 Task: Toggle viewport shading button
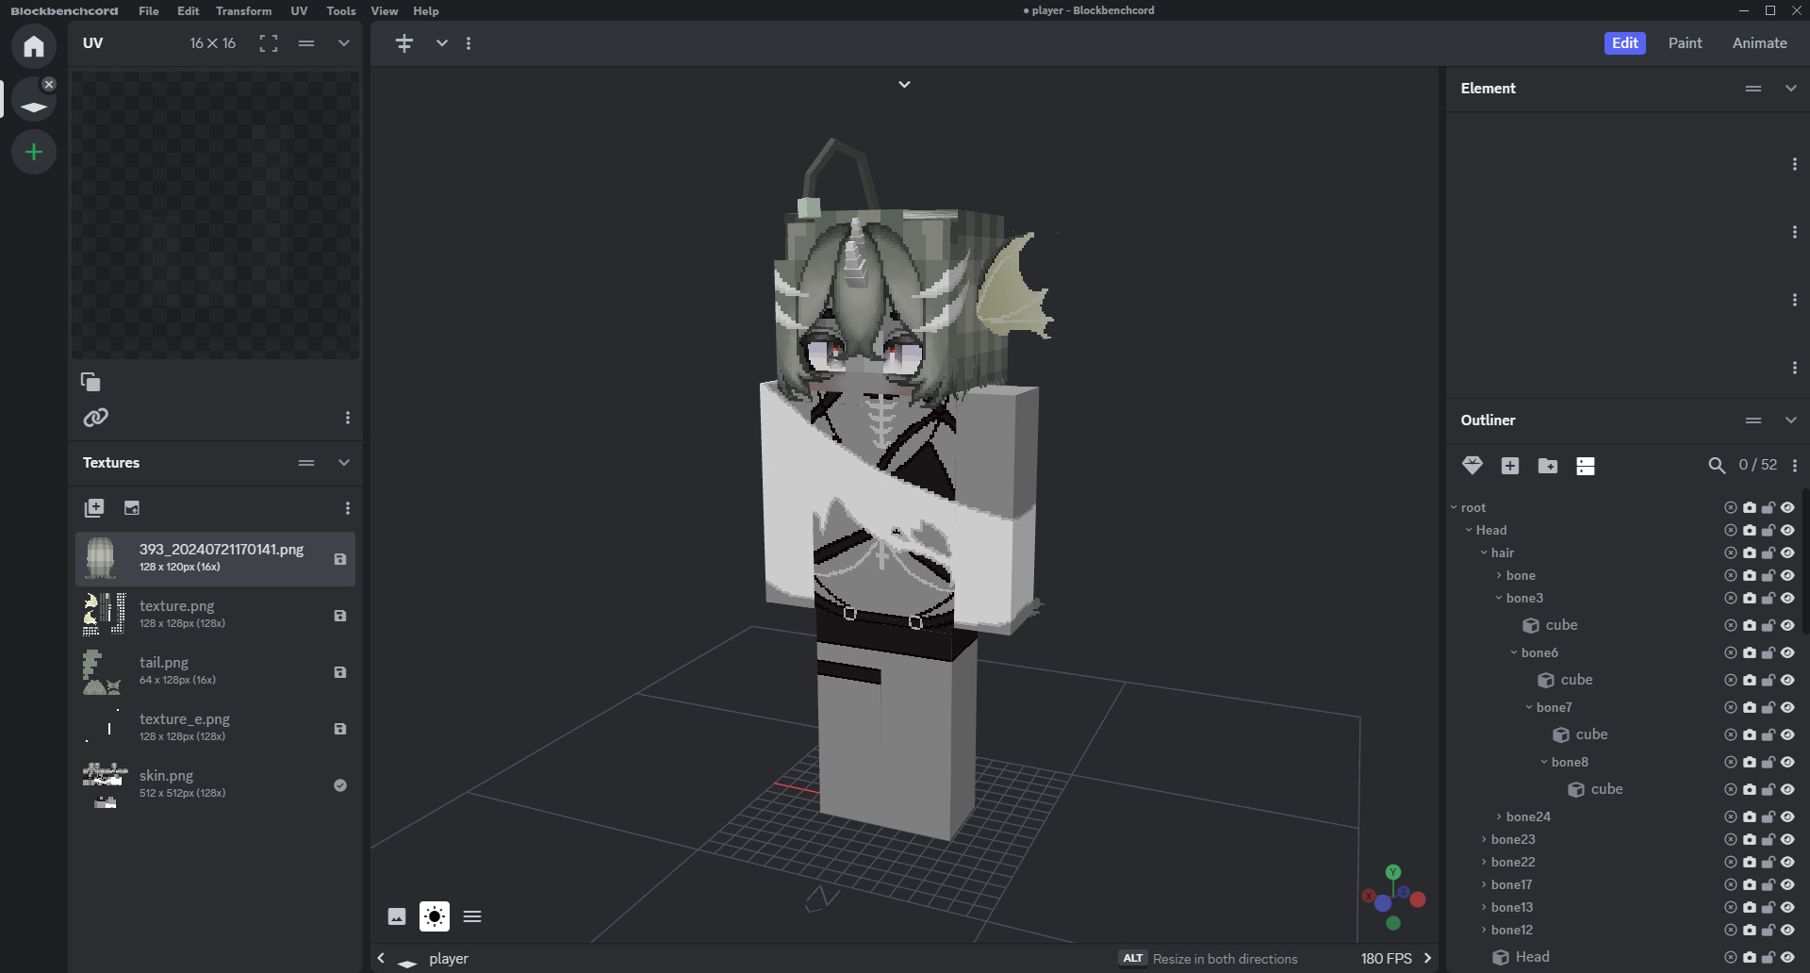click(x=435, y=916)
